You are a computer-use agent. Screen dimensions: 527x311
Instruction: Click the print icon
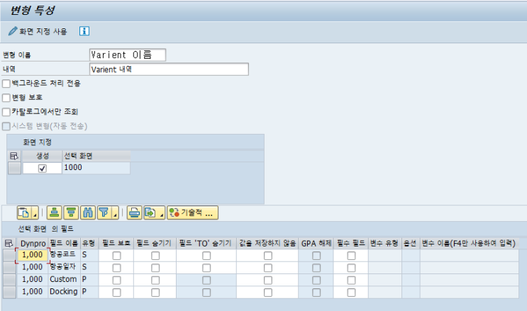pyautogui.click(x=134, y=213)
